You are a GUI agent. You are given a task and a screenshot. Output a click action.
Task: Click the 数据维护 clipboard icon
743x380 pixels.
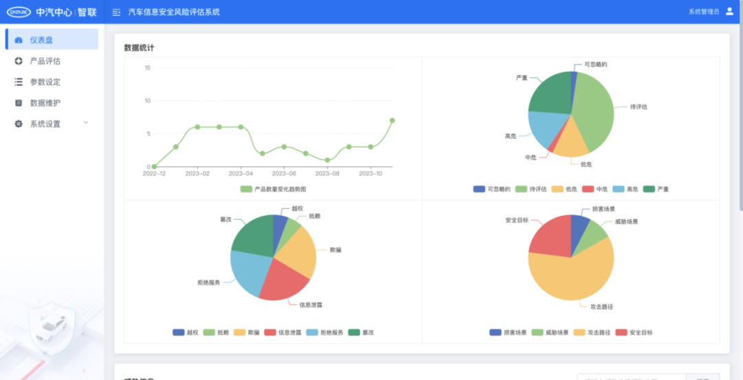point(19,102)
